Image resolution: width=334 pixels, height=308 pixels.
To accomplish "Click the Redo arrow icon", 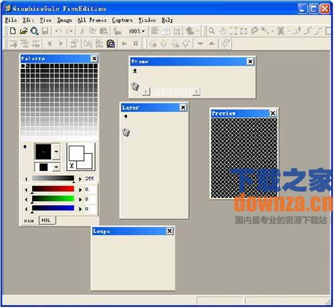I will pyautogui.click(x=69, y=31).
